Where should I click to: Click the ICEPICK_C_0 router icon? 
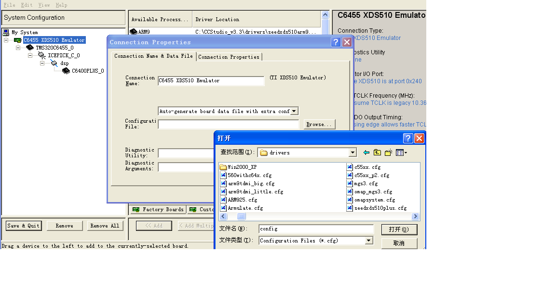pos(42,55)
